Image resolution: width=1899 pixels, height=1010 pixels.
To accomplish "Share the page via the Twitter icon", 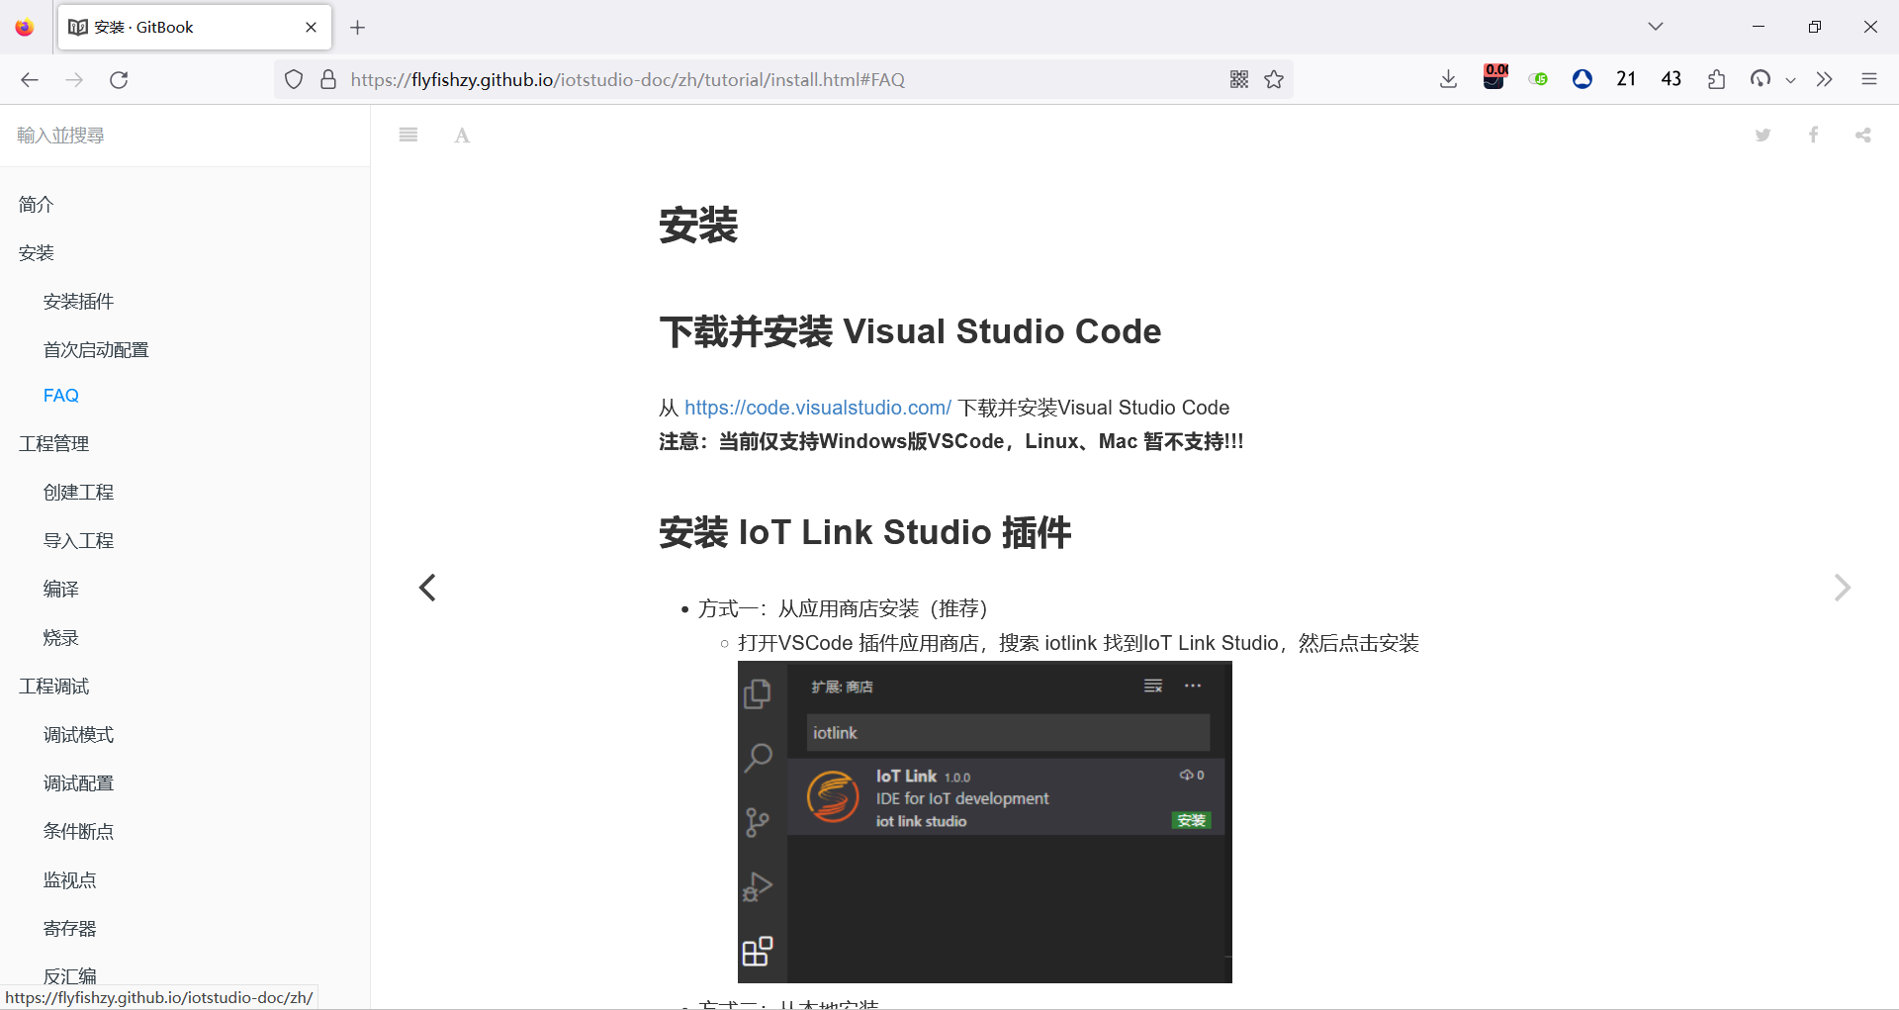I will click(1763, 135).
